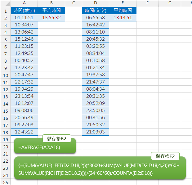Select cell with 13:06:42

(24, 32)
